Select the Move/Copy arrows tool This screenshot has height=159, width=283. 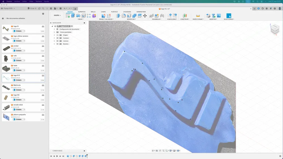[x=145, y=16]
